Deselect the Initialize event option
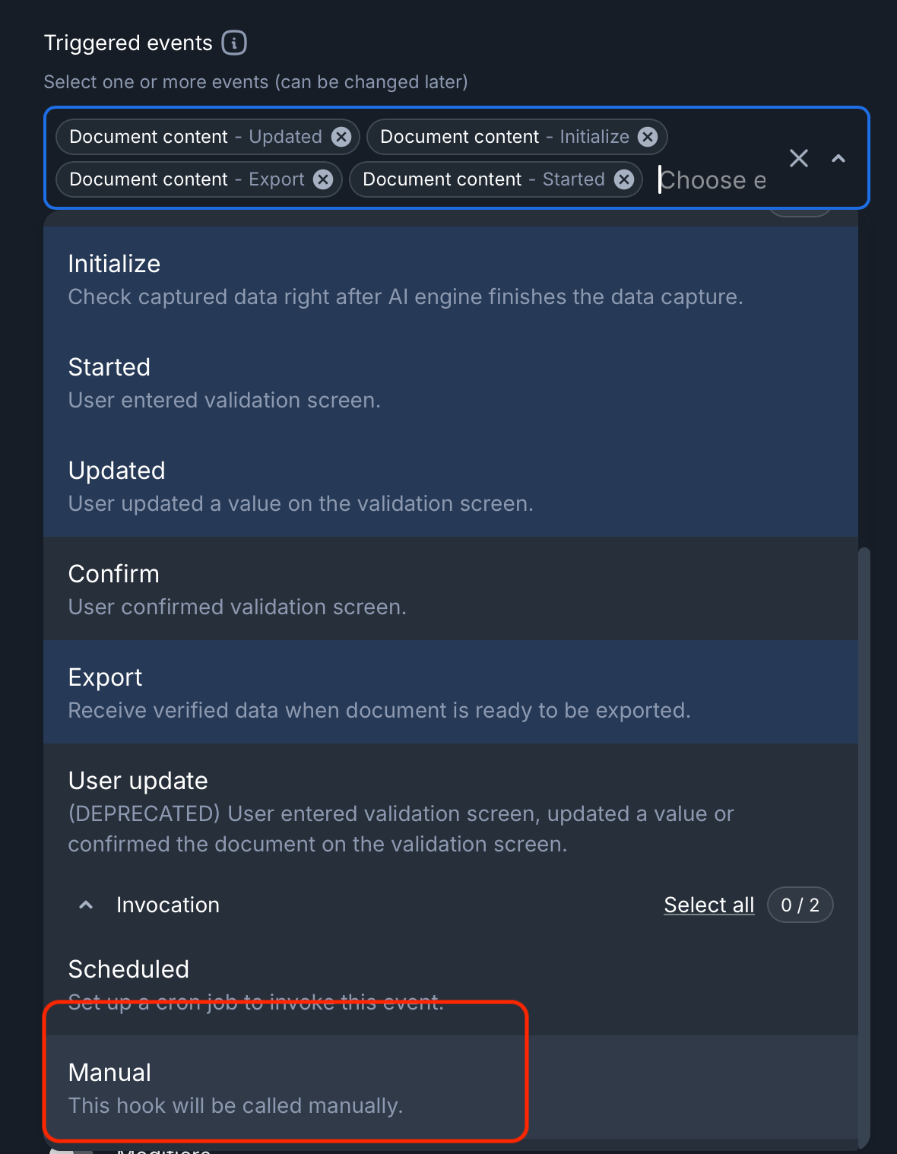 [450, 278]
